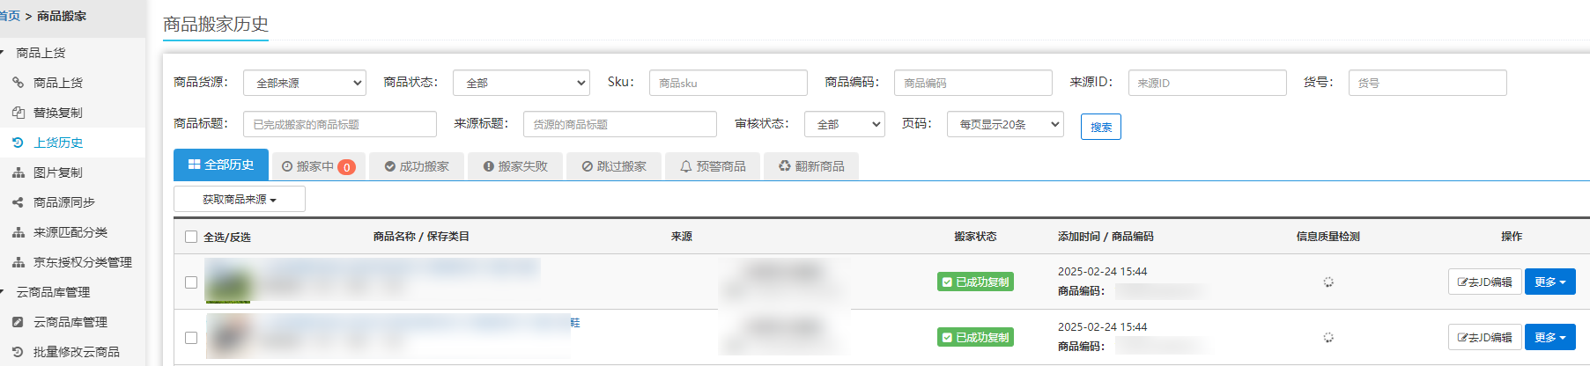Click the 来源匹配分类 sidebar icon

click(18, 232)
